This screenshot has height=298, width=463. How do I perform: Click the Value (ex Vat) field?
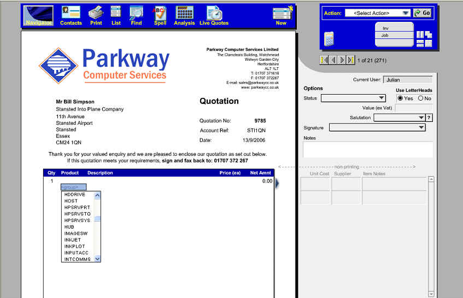(414, 108)
